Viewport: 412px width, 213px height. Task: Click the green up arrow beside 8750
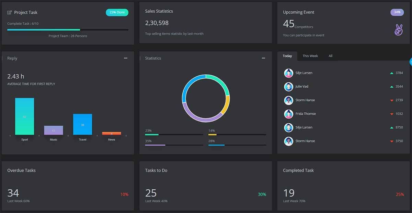click(x=392, y=127)
